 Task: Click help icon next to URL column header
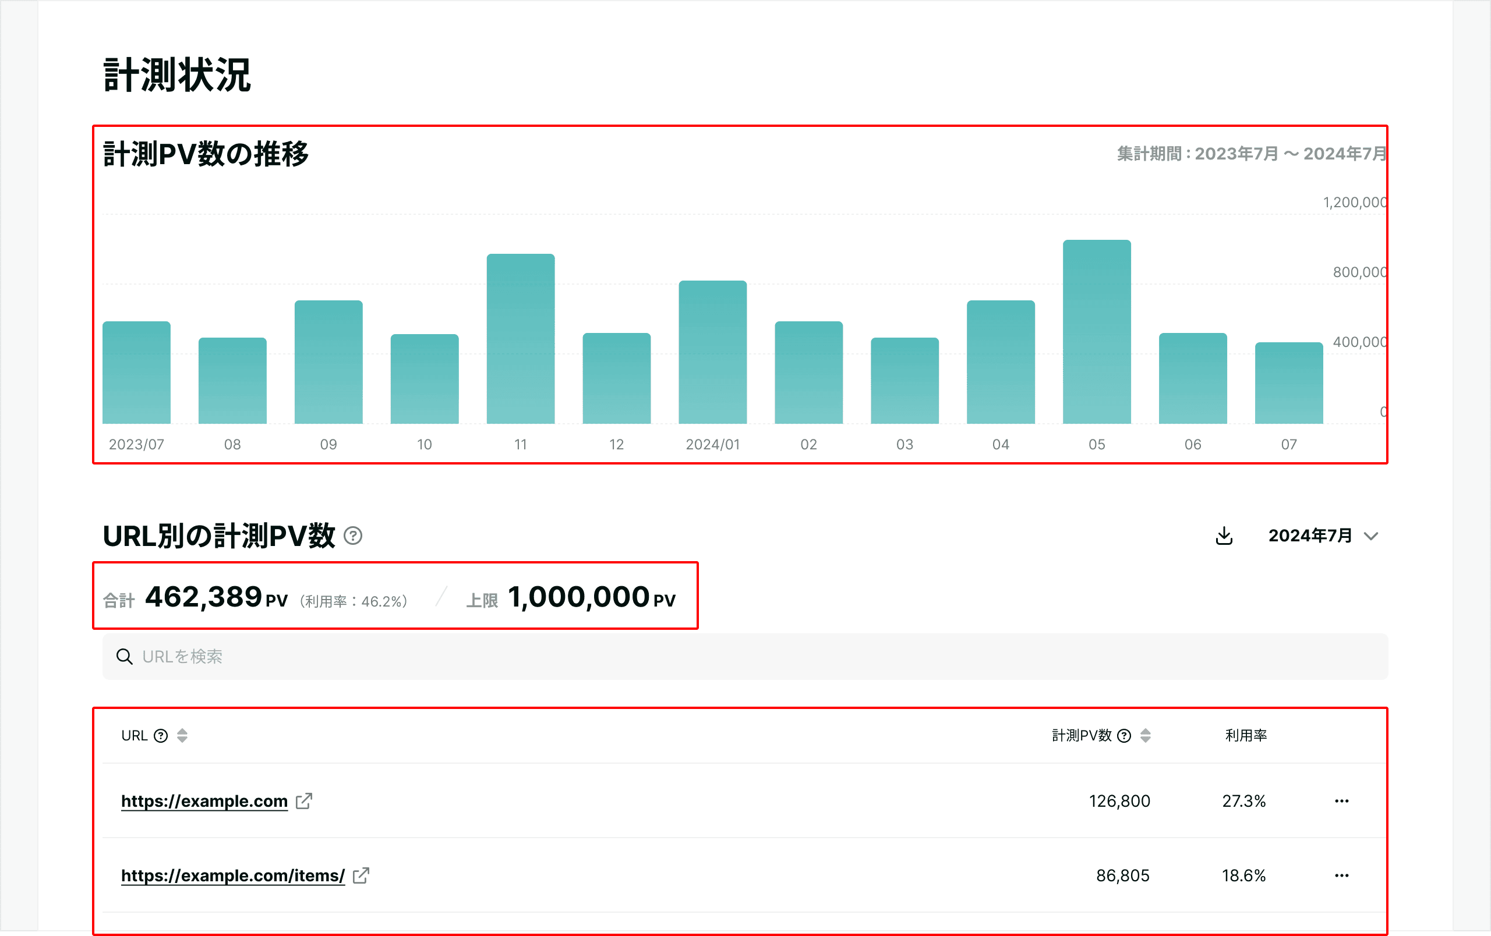point(160,736)
